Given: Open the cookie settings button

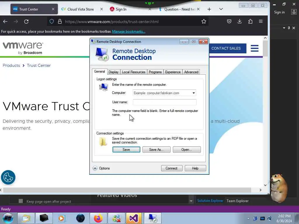Looking at the screenshot, I should pyautogui.click(x=8, y=177).
